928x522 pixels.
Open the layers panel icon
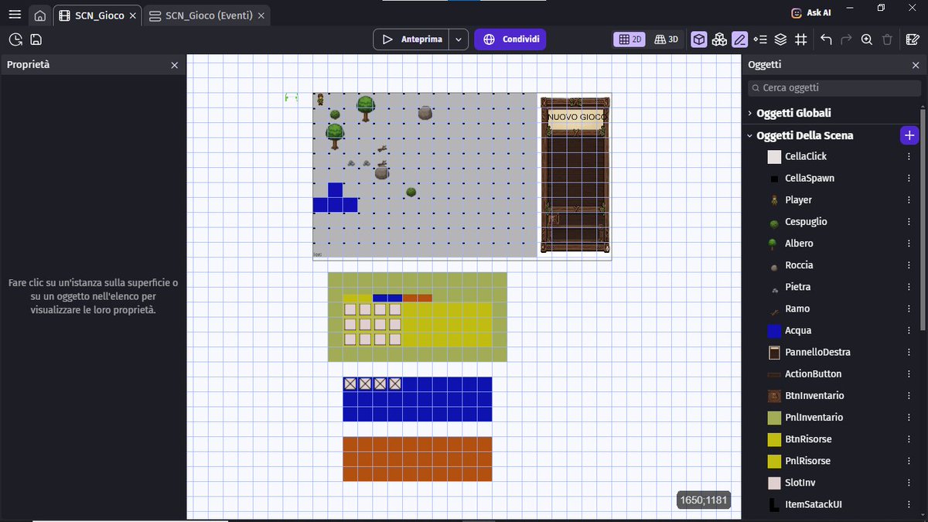tap(780, 39)
